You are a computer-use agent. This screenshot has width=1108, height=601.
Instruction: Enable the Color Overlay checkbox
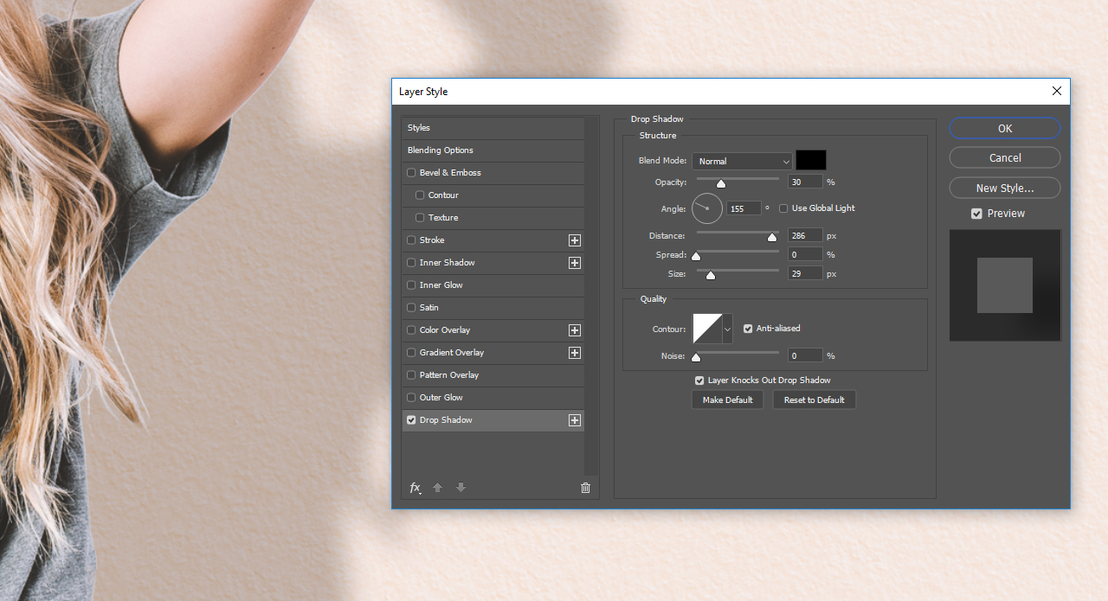[x=411, y=330]
